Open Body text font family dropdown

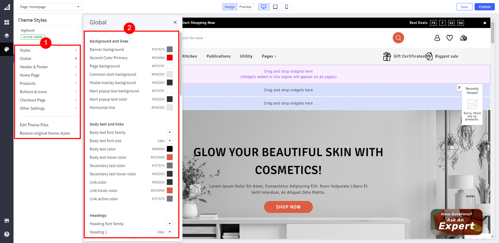(170, 133)
